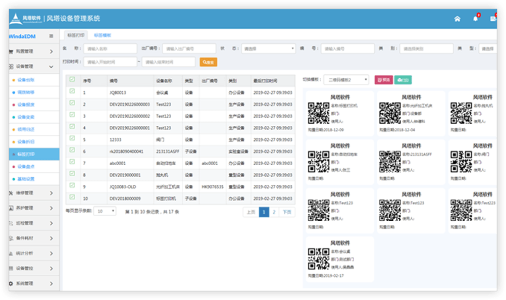Switch to the 标签模板 tab
This screenshot has height=300, width=506.
tap(103, 35)
